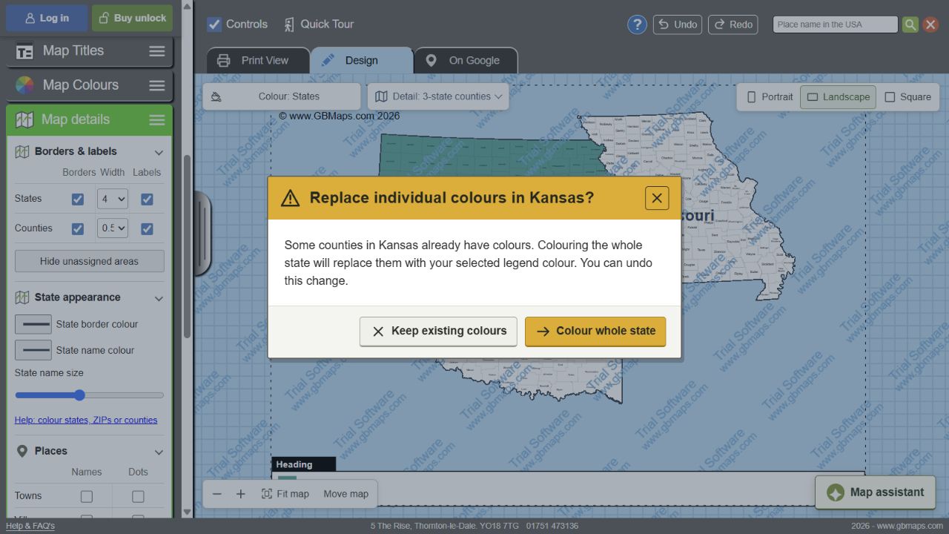The image size is (949, 534).
Task: Click Keep existing colours button
Action: click(x=438, y=332)
